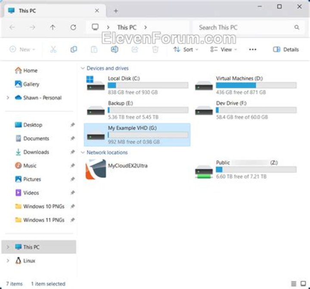Image resolution: width=310 pixels, height=289 pixels.
Task: Select the Public (Z:) network drive
Action: (245, 169)
